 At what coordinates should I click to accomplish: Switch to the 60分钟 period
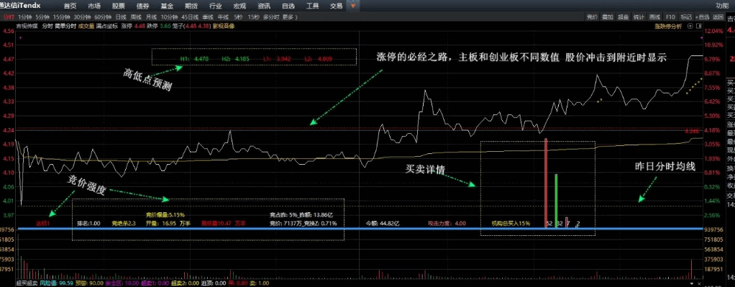[x=103, y=17]
